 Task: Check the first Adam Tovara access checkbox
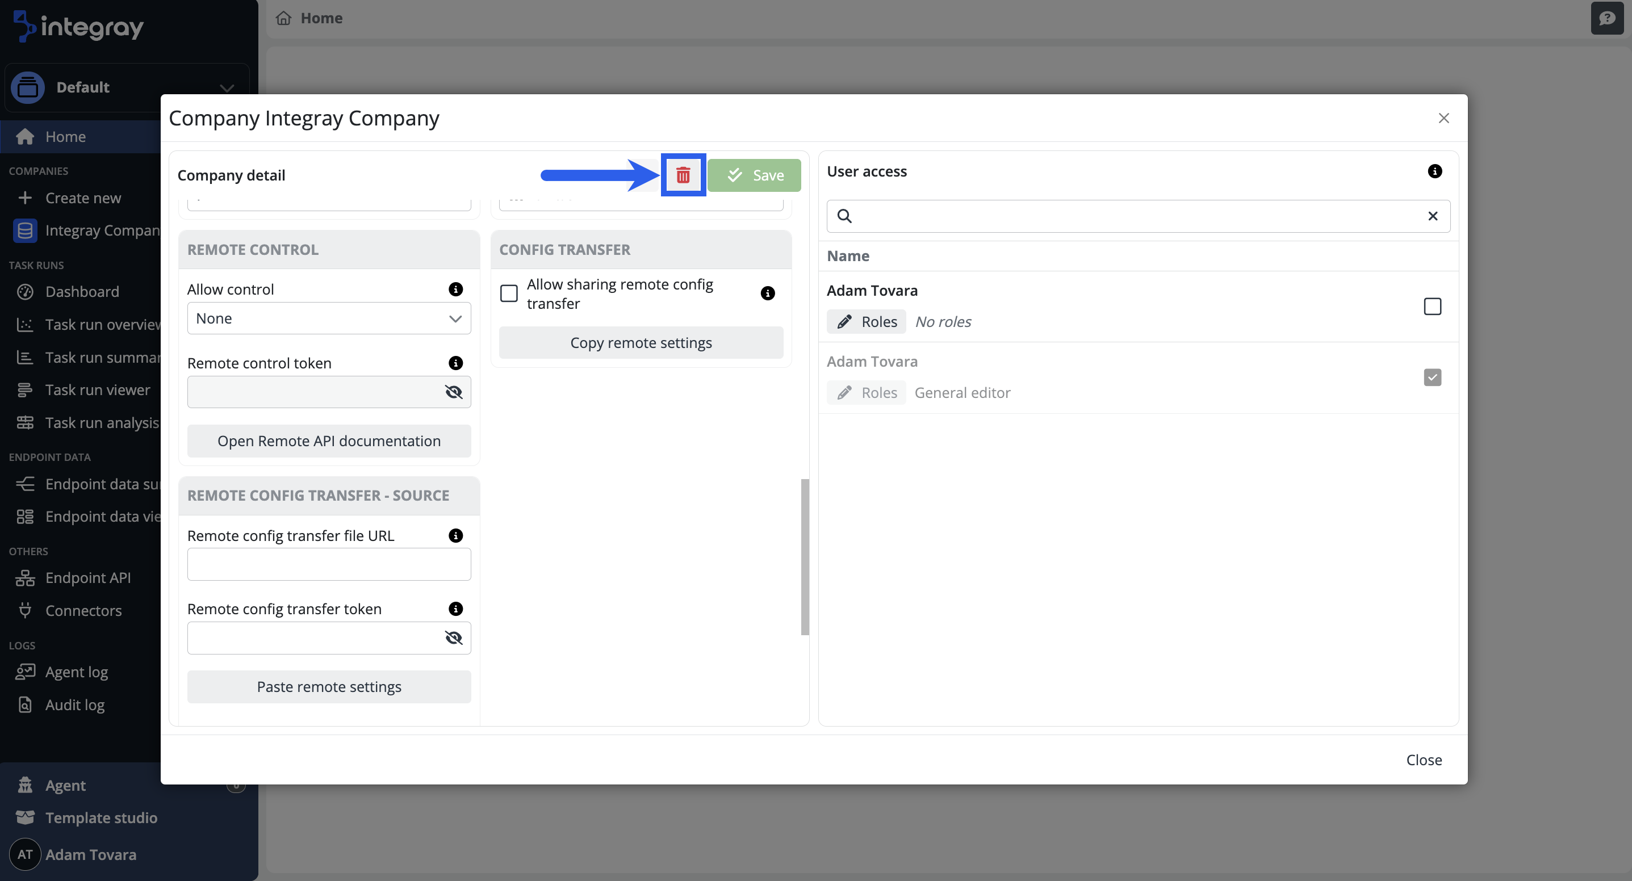(x=1432, y=306)
